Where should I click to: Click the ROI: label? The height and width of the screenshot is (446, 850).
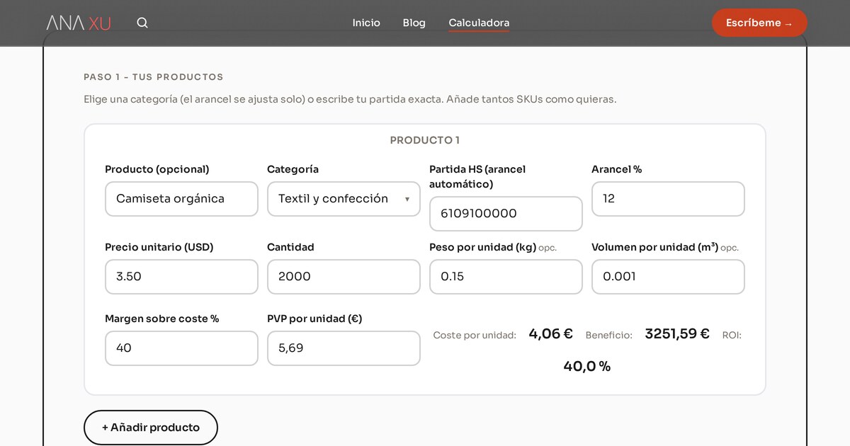pyautogui.click(x=732, y=335)
